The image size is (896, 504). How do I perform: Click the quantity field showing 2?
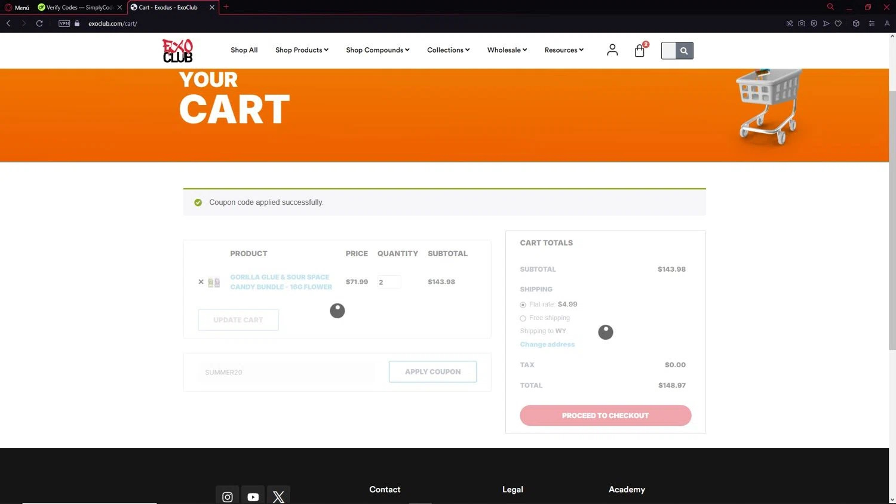tap(389, 282)
